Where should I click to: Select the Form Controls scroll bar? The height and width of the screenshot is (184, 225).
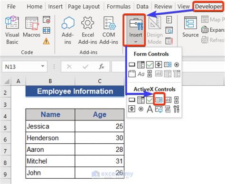[150, 74]
